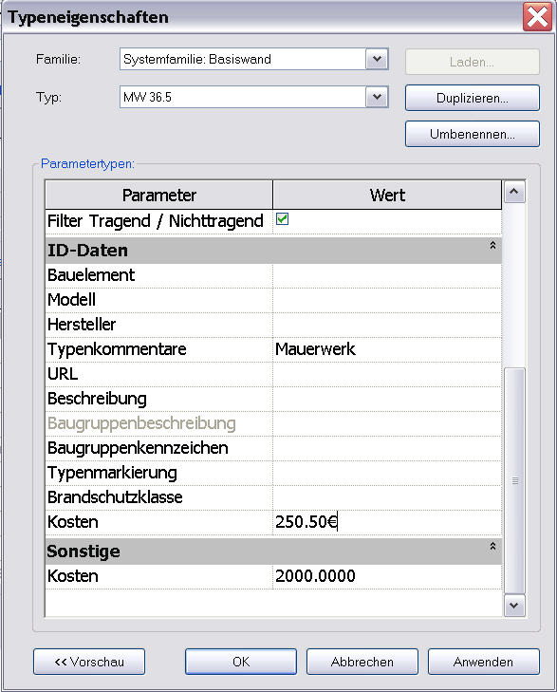
Task: Toggle the Vorschau preview button
Action: tap(89, 662)
